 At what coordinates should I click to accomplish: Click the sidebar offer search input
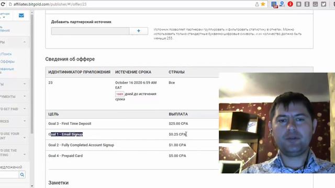pos(9,175)
